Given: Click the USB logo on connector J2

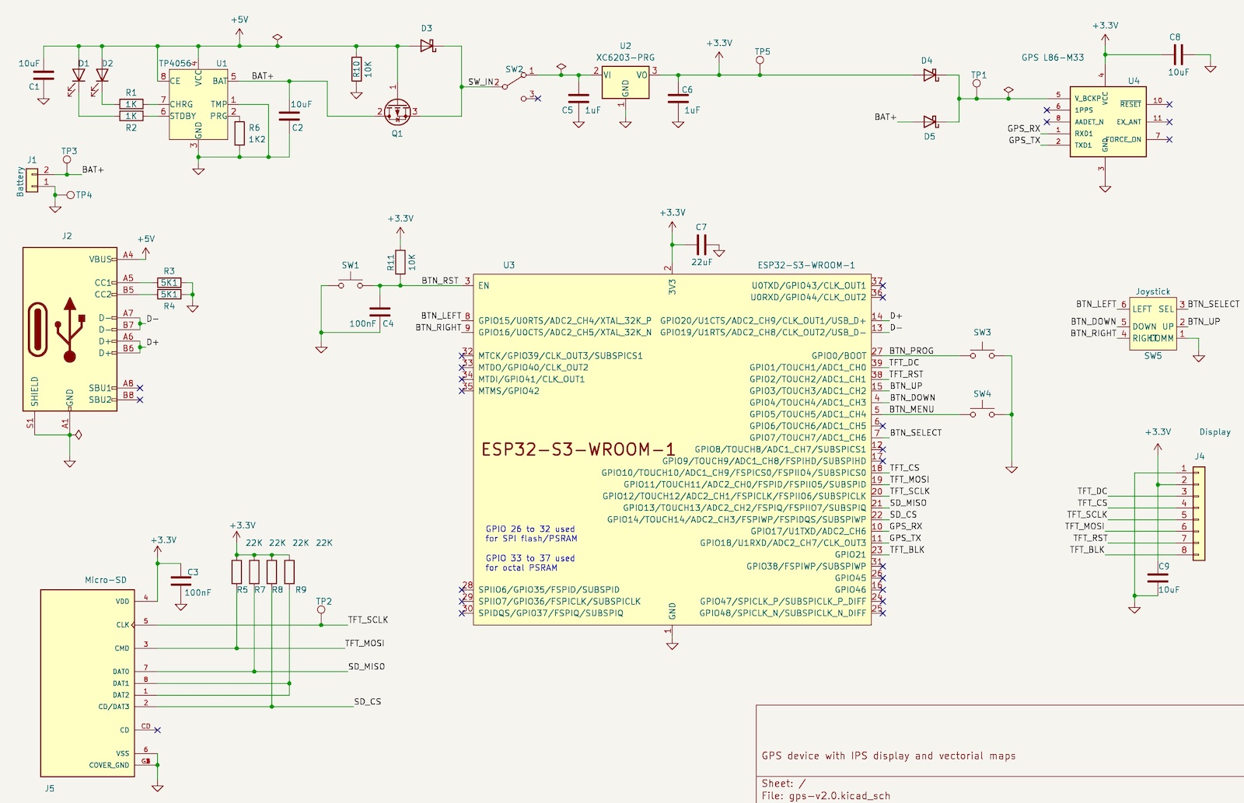Looking at the screenshot, I should 70,329.
